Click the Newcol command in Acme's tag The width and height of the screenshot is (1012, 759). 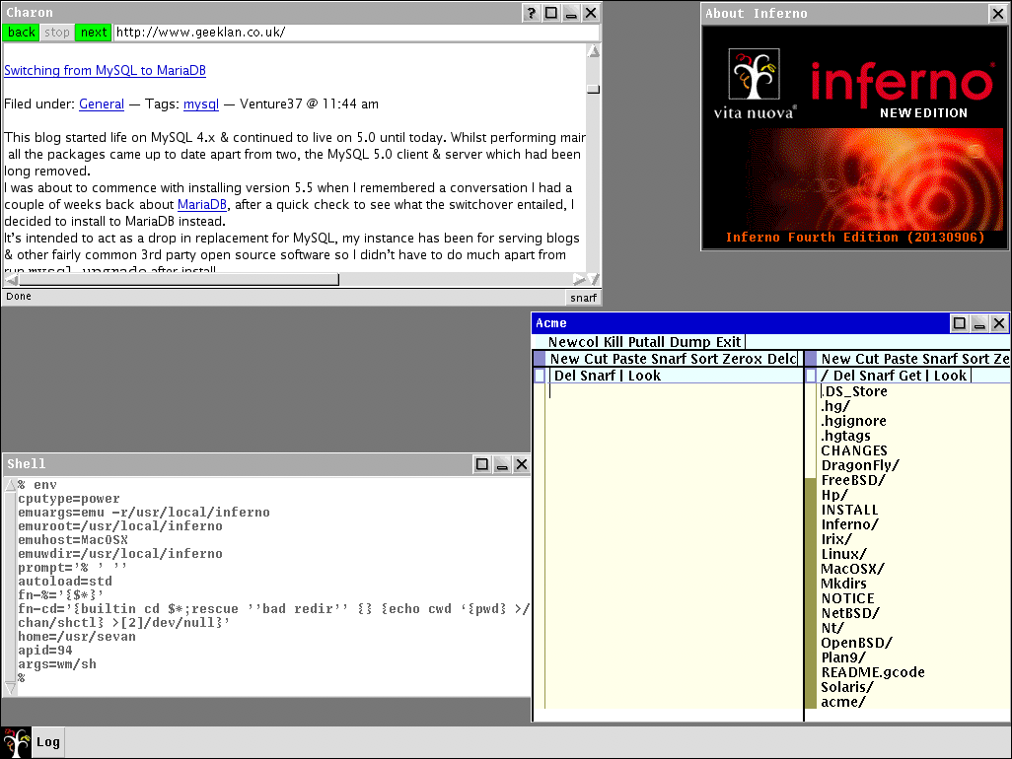pyautogui.click(x=573, y=342)
